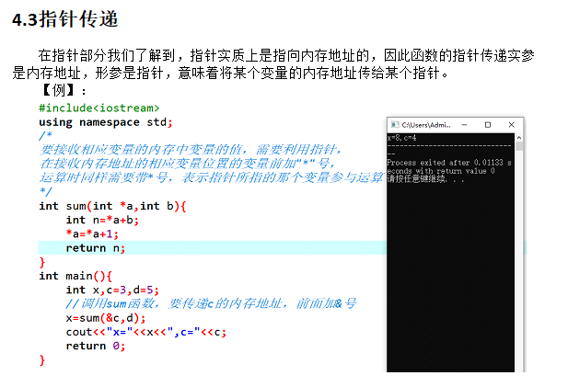The height and width of the screenshot is (387, 568).
Task: Click the paragraph line starting 是内存地址
Action: point(230,73)
